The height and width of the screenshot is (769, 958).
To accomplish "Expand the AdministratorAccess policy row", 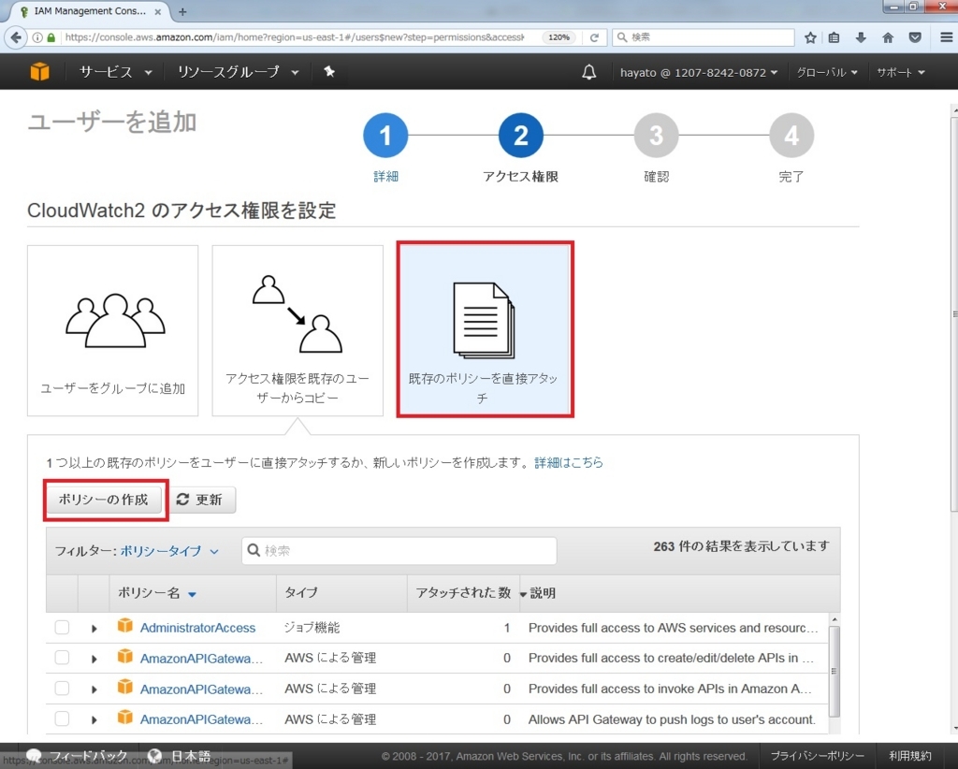I will pyautogui.click(x=94, y=628).
